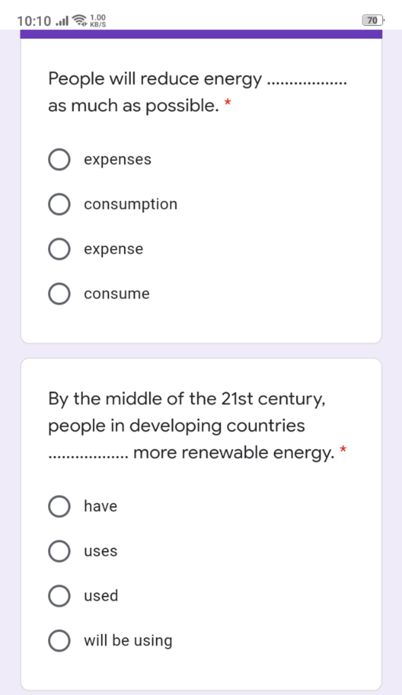This screenshot has height=695, width=402.
Task: Tap the cellular signal bars icon
Action: 62,20
